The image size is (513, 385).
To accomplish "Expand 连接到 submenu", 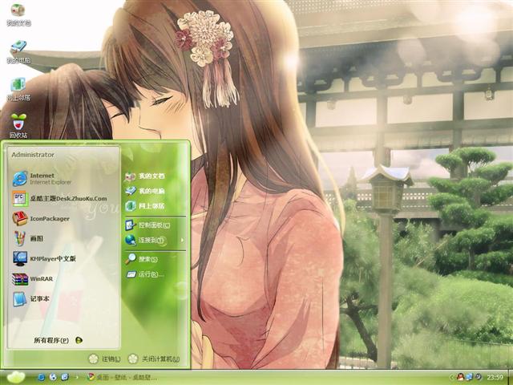I will pyautogui.click(x=155, y=241).
